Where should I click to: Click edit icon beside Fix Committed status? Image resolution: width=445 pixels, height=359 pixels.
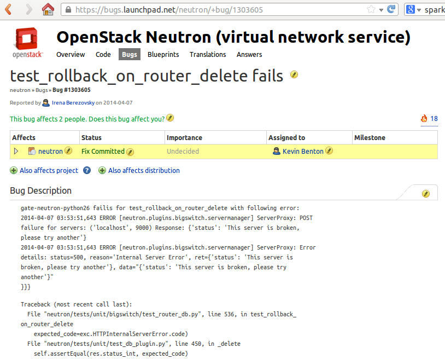130,152
